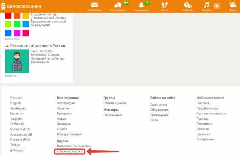Viewport: 240px width, 156px height.
Task: Click the red color square in ad
Action: tap(8, 16)
